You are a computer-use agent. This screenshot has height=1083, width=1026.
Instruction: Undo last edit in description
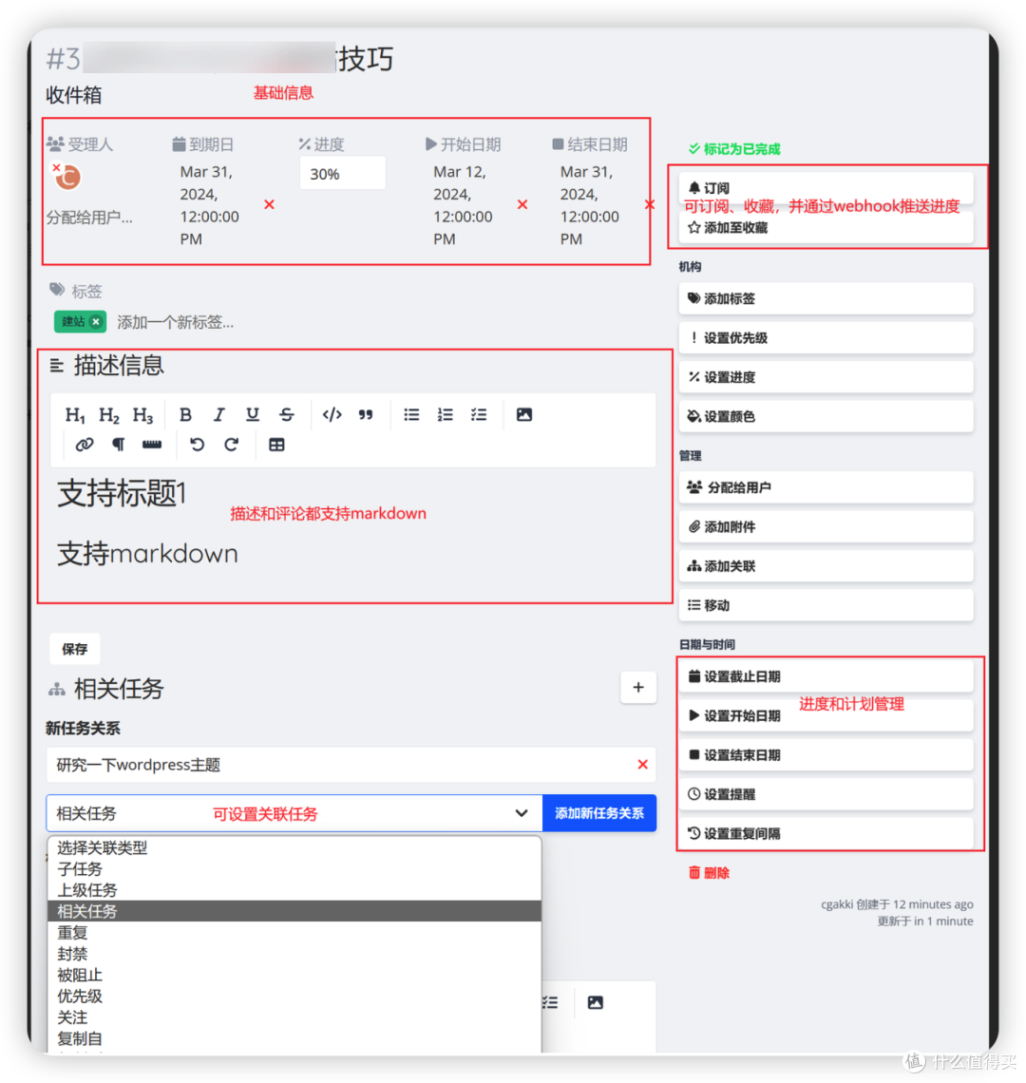pyautogui.click(x=197, y=445)
